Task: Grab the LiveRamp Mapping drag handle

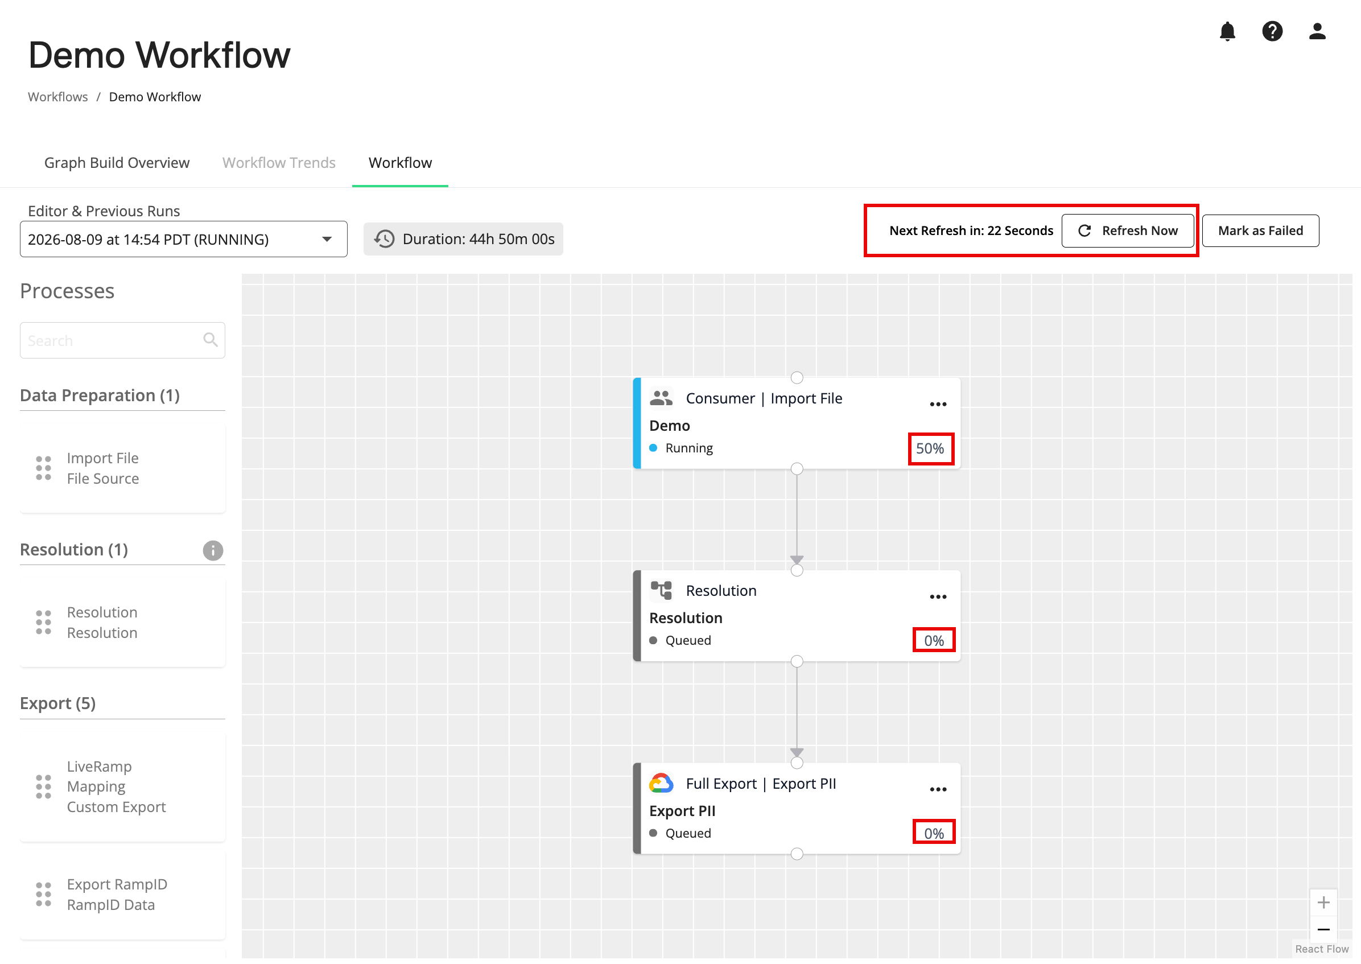Action: point(43,786)
